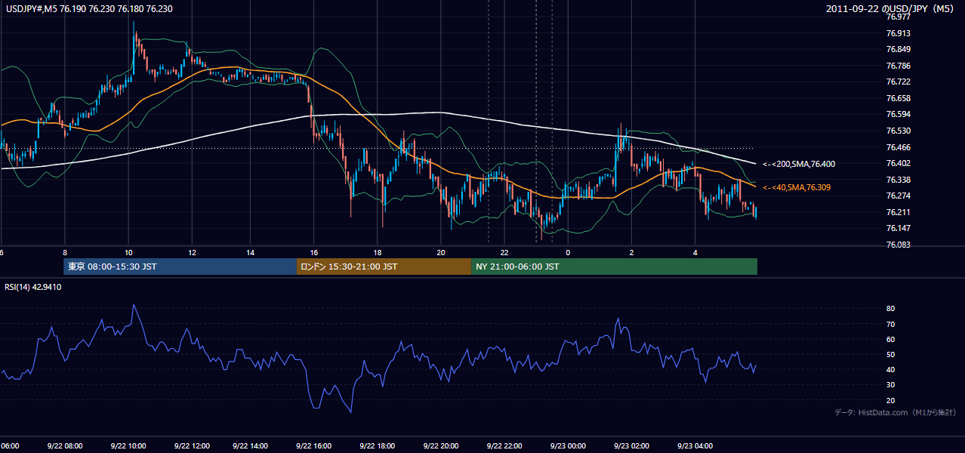Click price scale value 76.722

(x=899, y=82)
